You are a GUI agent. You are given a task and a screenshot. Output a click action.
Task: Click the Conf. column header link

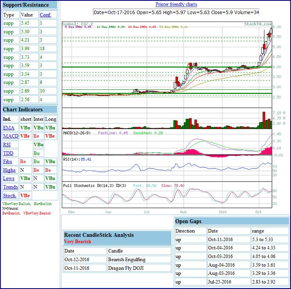[x=45, y=15]
